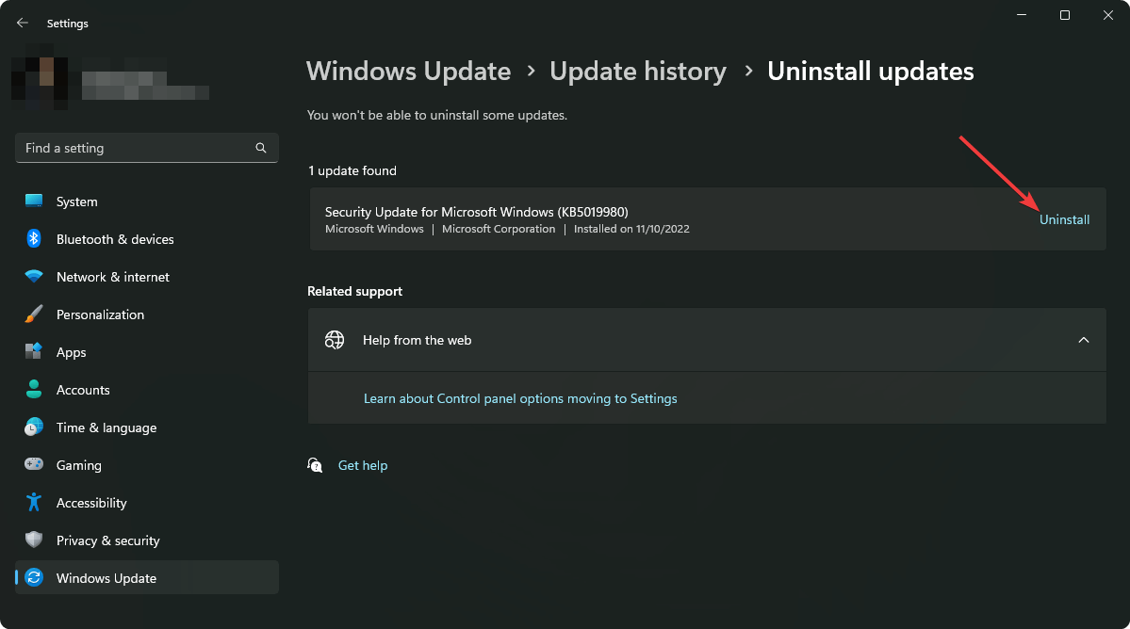Image resolution: width=1130 pixels, height=629 pixels.
Task: Minimize the Settings window
Action: click(1022, 15)
